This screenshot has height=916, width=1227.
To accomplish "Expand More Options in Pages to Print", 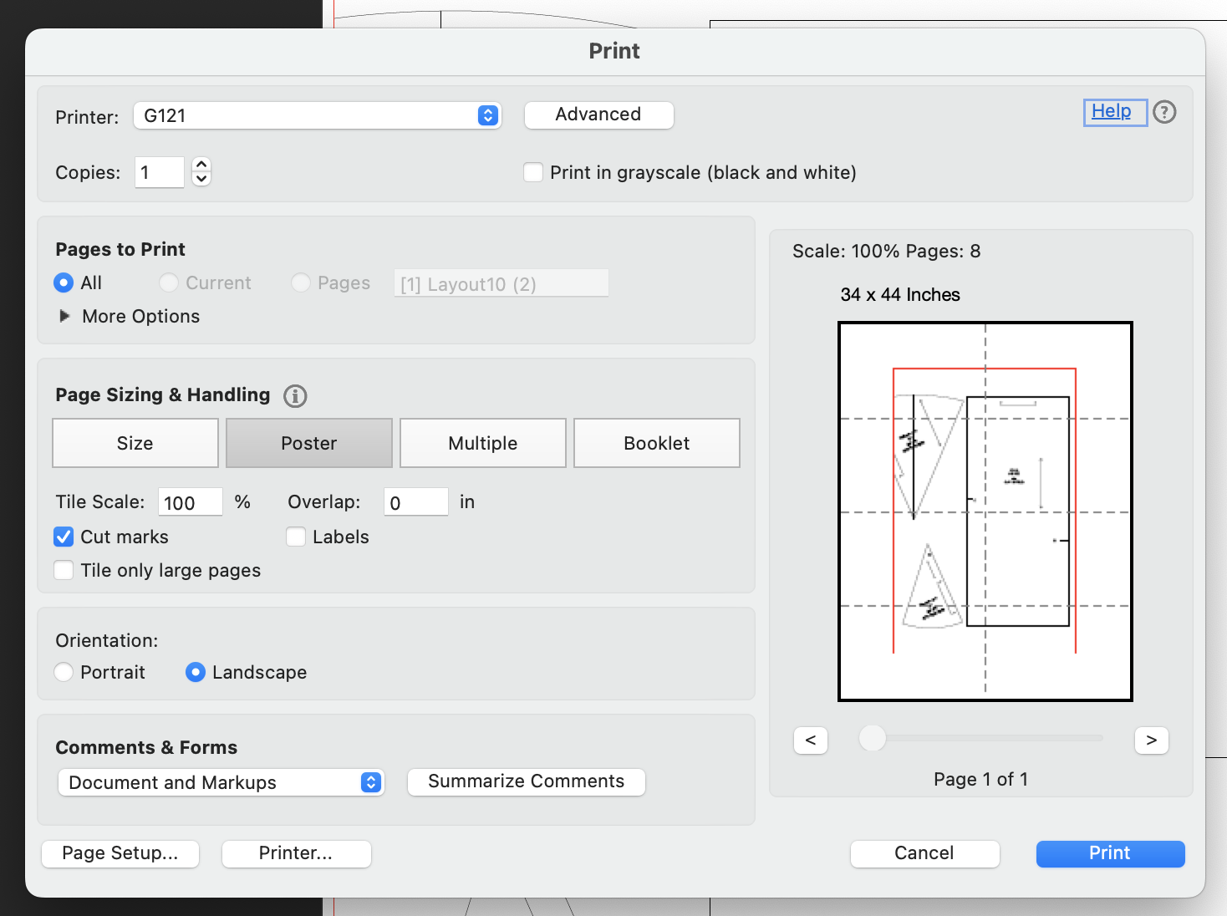I will [x=65, y=316].
